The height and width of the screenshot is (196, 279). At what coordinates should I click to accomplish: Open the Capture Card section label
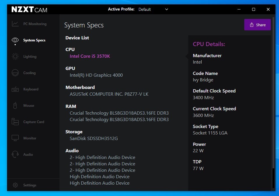[34, 122]
